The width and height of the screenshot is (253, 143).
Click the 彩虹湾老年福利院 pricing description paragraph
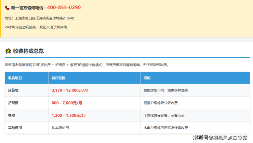click(x=86, y=65)
